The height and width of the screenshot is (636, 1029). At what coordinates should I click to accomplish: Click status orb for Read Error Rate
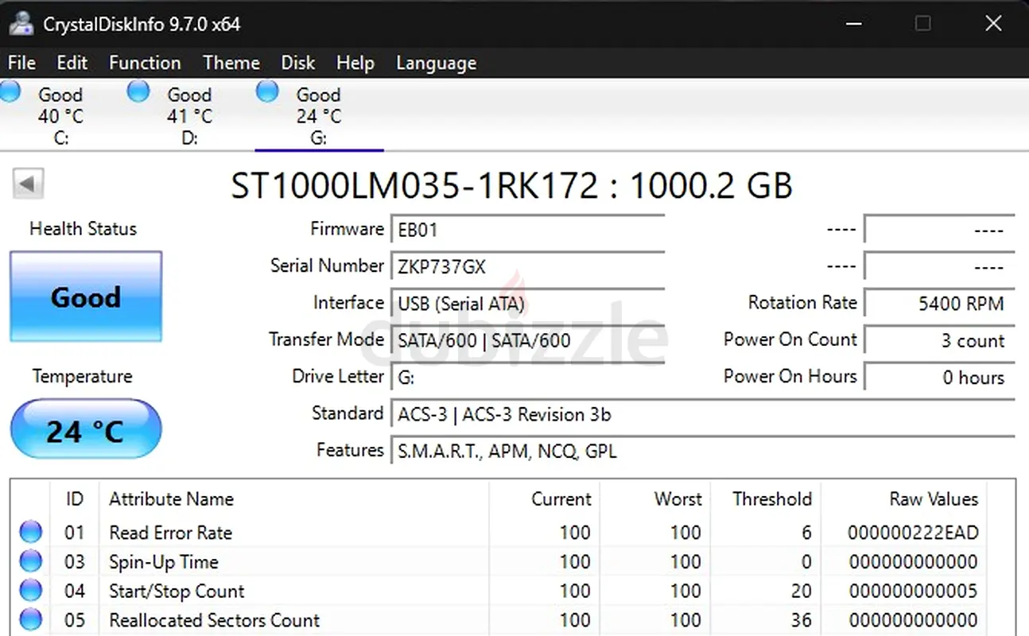30,532
